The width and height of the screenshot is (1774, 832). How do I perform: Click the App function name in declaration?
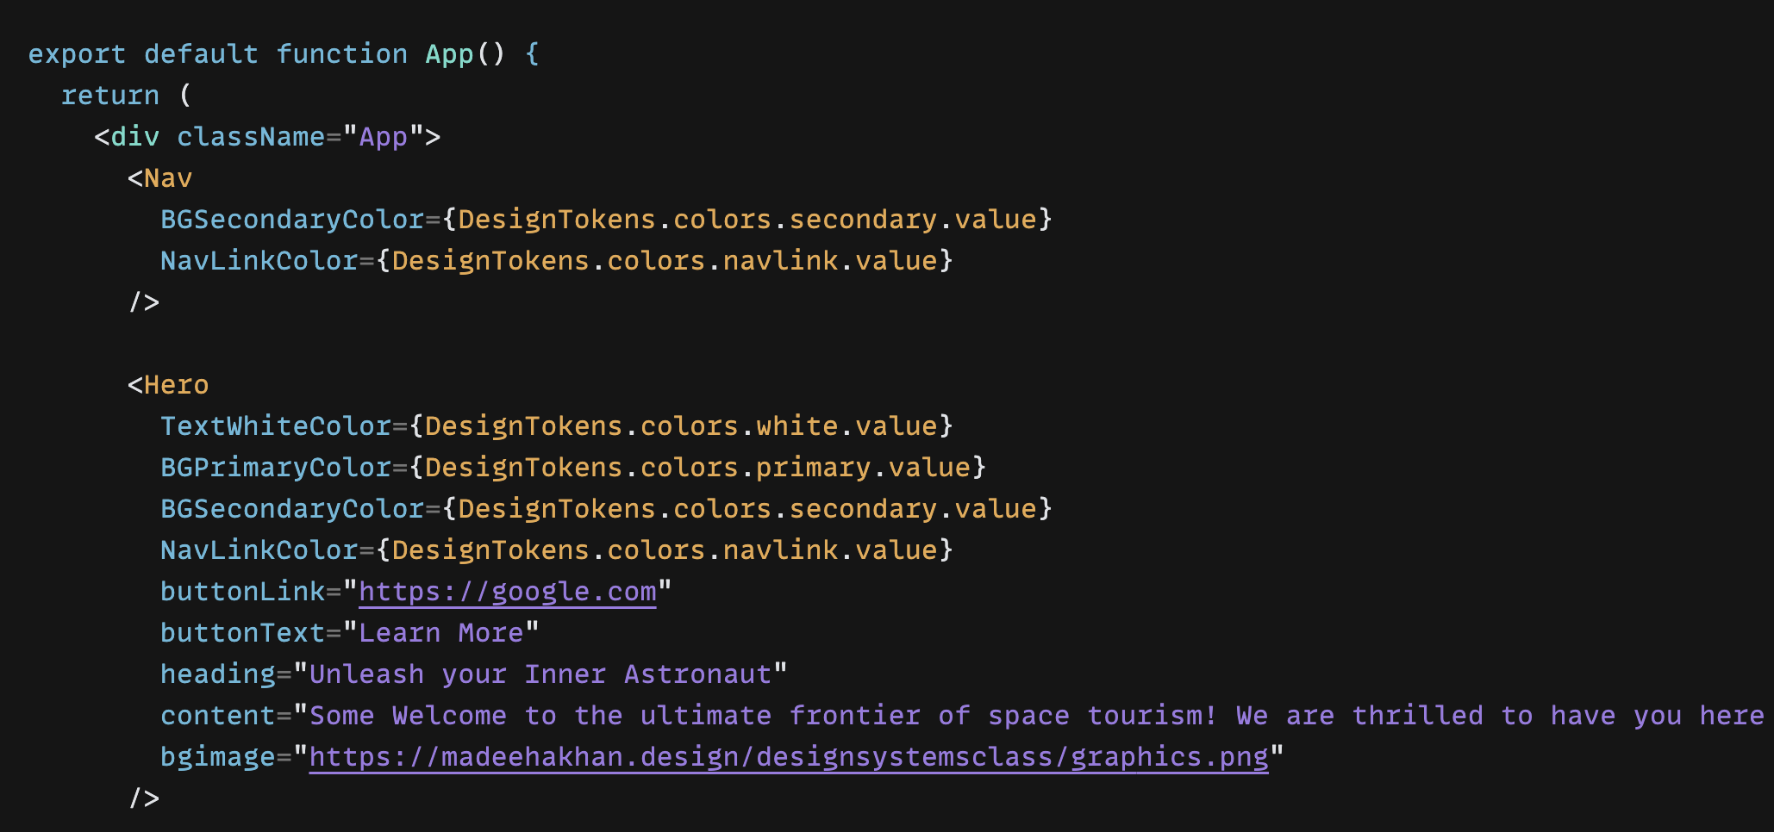449,54
